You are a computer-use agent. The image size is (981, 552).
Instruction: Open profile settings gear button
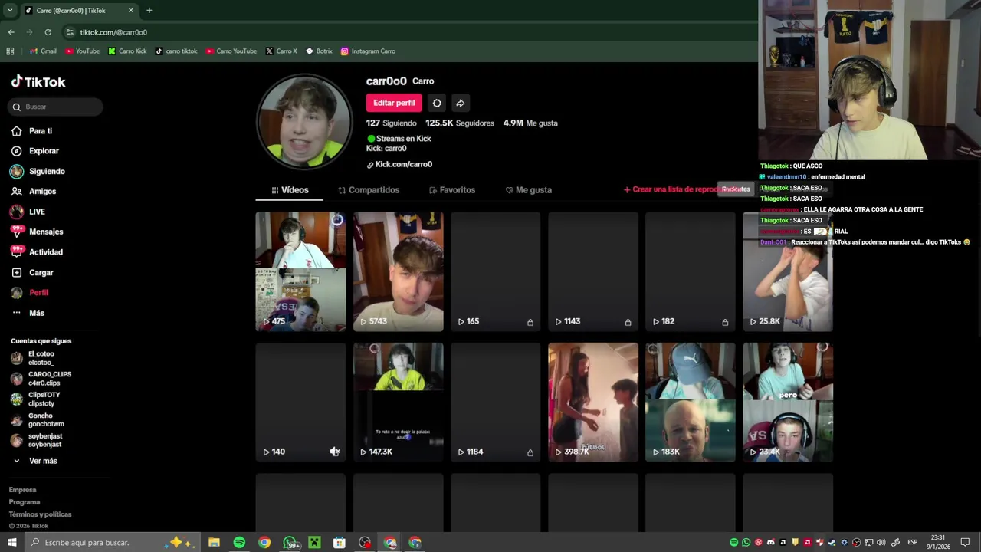(x=437, y=103)
